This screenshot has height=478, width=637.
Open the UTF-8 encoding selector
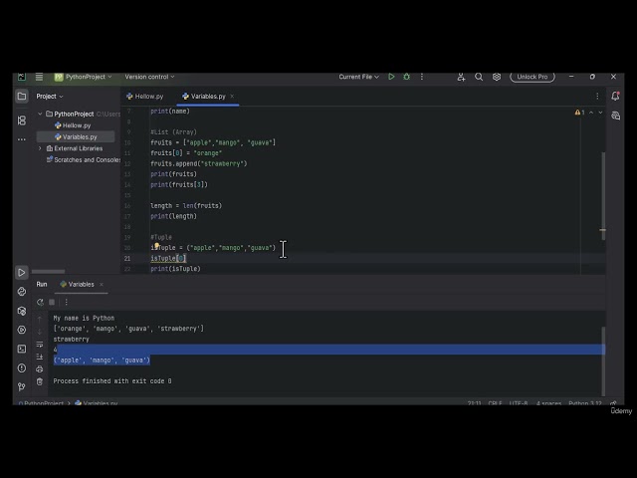[x=518, y=402]
